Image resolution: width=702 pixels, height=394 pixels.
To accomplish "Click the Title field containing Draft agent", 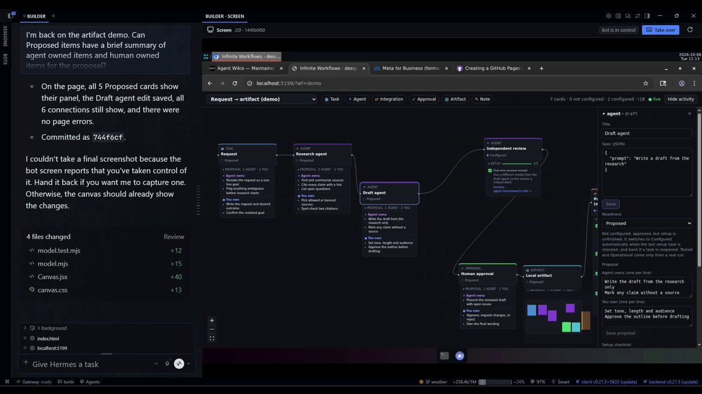I will click(647, 133).
